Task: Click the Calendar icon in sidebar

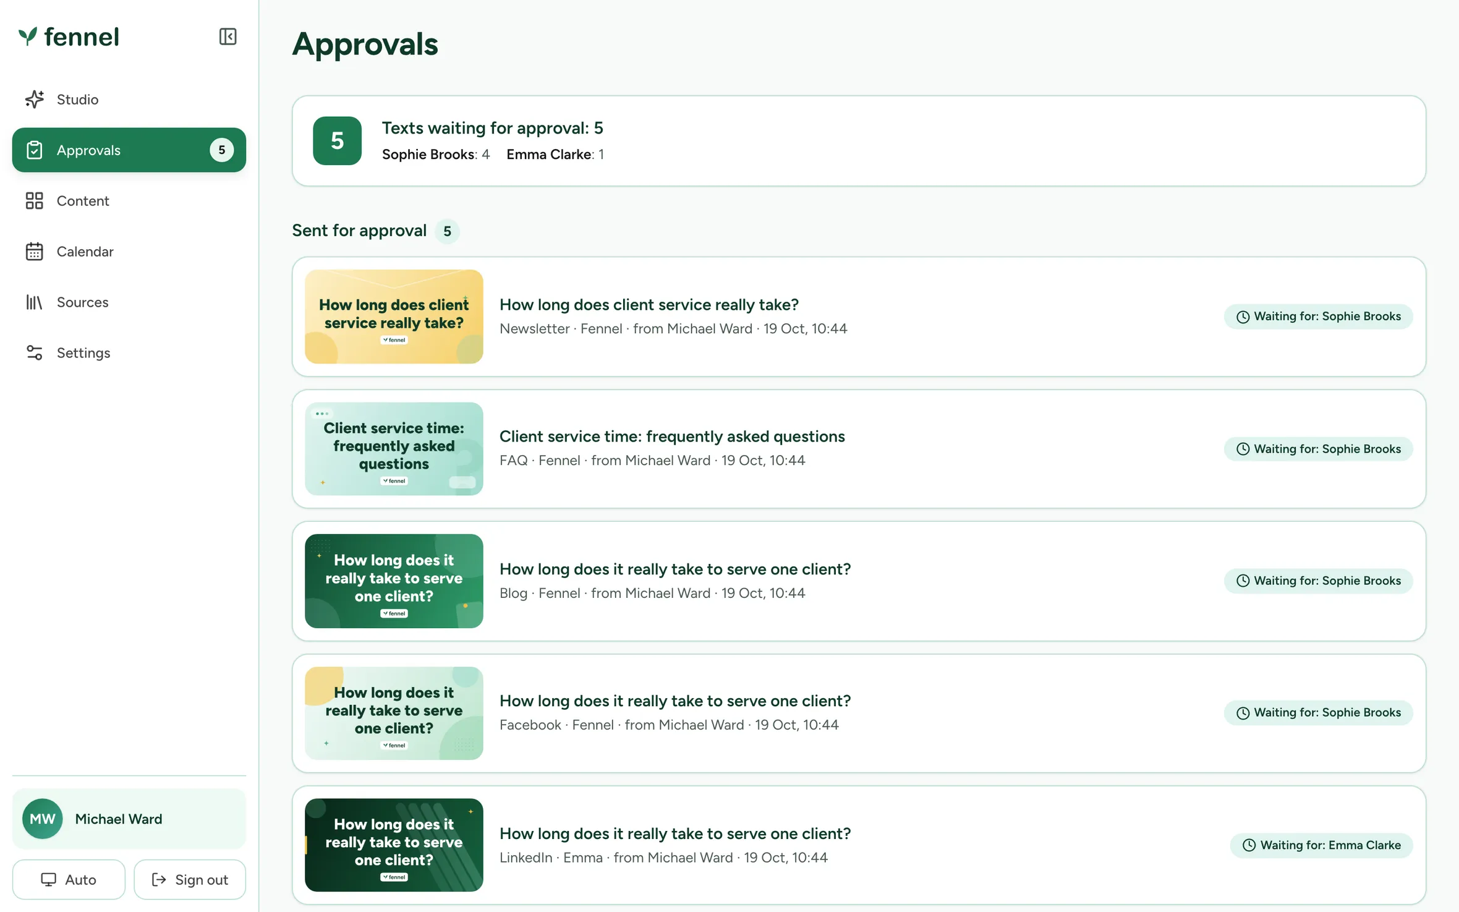Action: pos(35,251)
